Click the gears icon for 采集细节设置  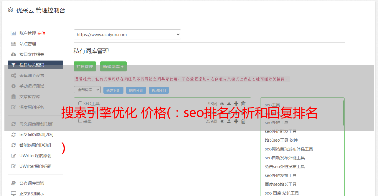(x=13, y=76)
